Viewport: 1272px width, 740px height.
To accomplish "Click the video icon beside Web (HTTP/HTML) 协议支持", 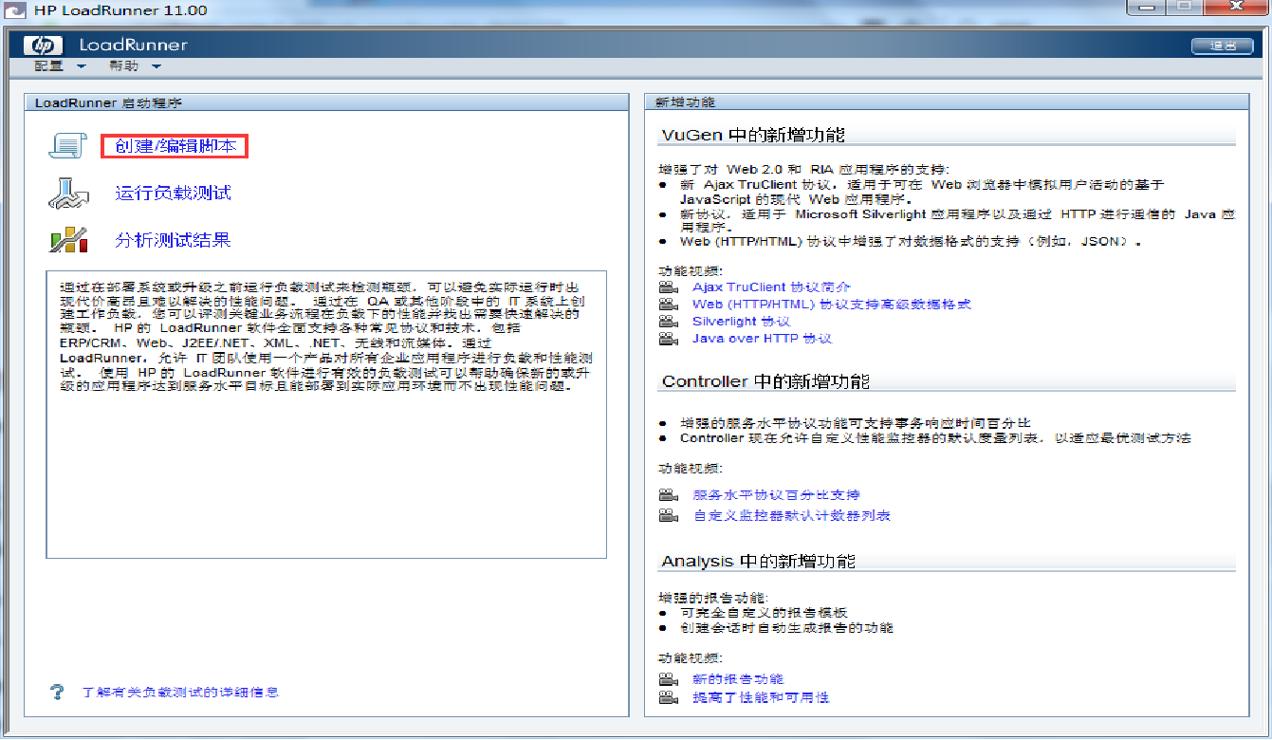I will pyautogui.click(x=671, y=305).
